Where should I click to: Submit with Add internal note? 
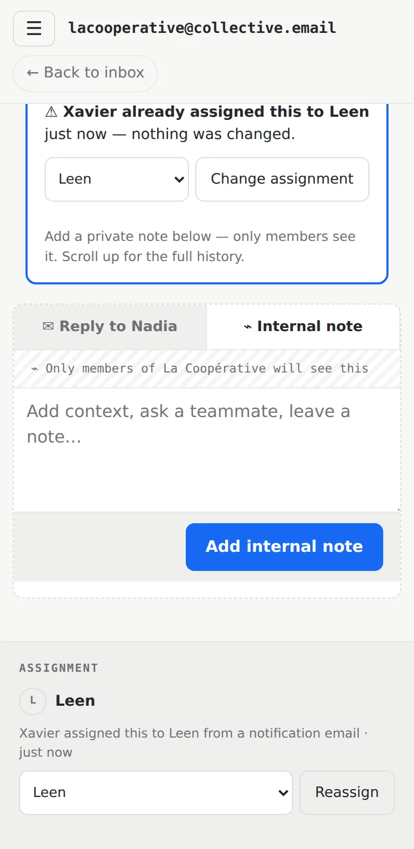coord(284,547)
